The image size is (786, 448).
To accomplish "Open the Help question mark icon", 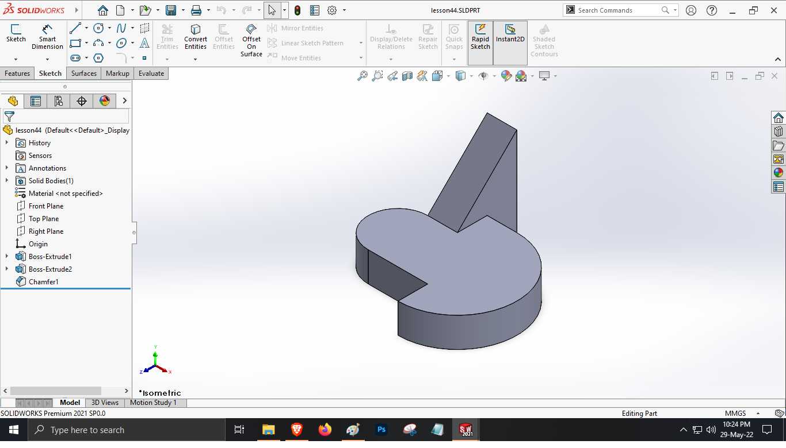I will [x=712, y=10].
